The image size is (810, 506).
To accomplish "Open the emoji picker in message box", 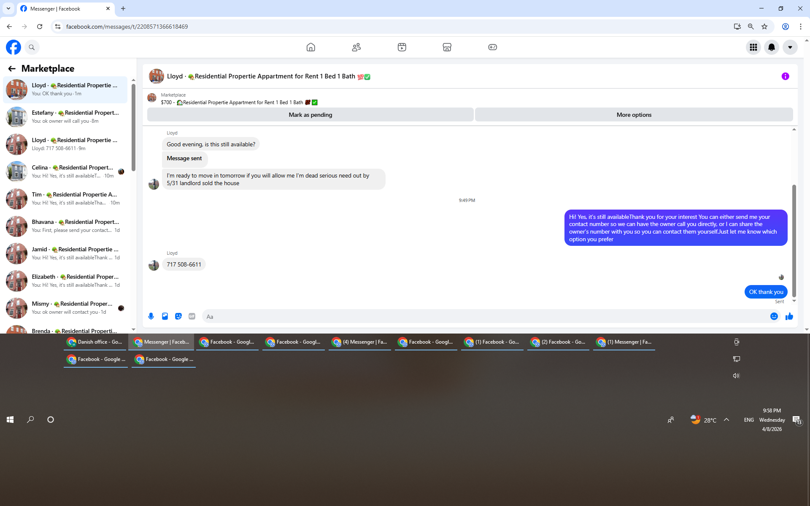I will 774,316.
